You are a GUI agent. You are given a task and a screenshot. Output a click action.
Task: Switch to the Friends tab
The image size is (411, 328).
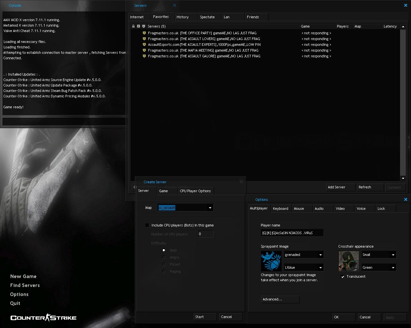(257, 17)
